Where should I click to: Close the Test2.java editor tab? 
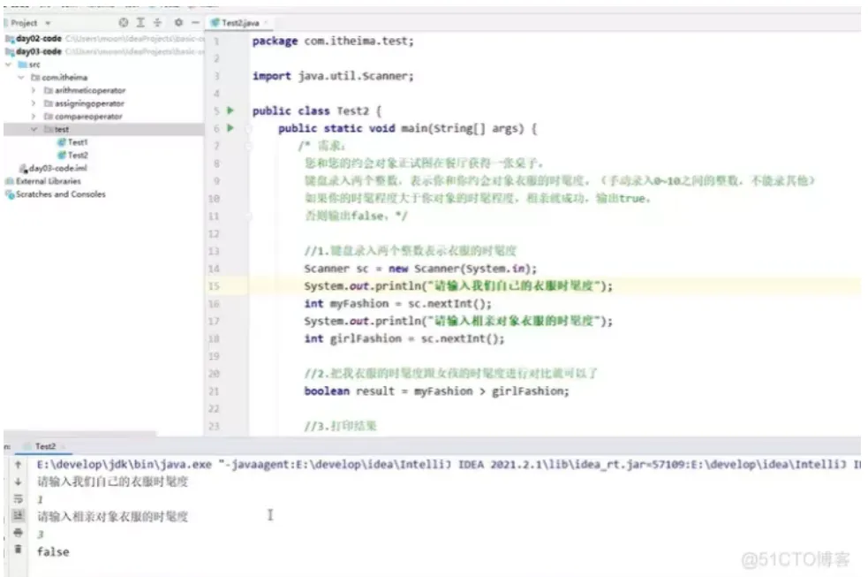266,23
